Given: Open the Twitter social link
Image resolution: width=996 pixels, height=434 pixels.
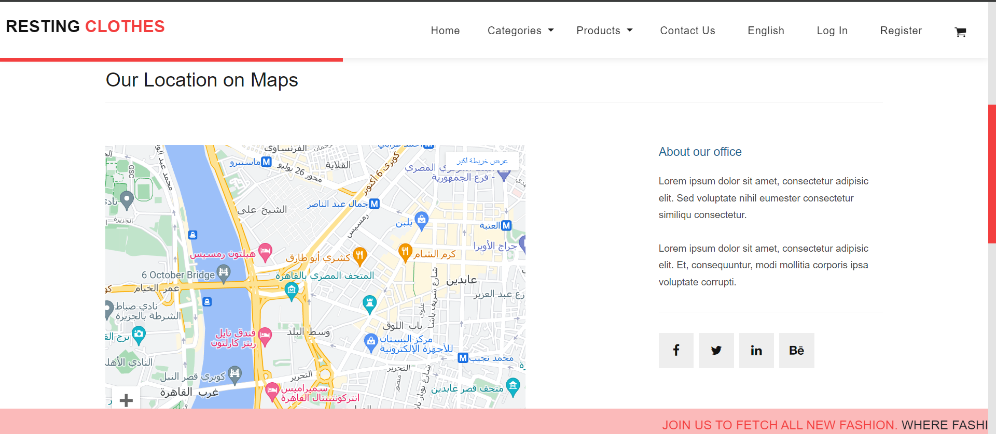Looking at the screenshot, I should [x=716, y=351].
